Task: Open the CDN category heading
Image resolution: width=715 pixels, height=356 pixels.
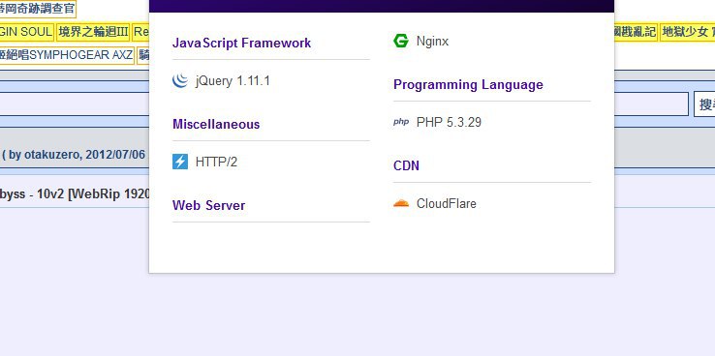Action: (406, 165)
